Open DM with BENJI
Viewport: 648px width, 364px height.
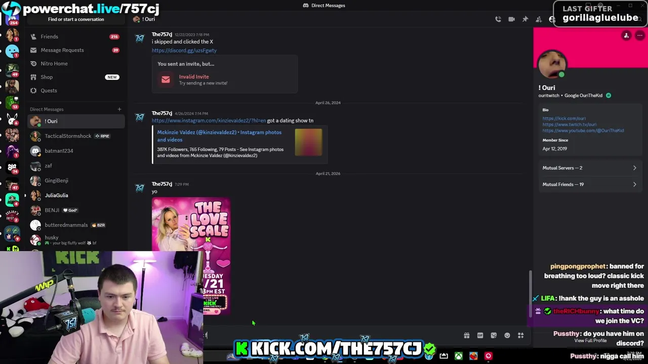pyautogui.click(x=76, y=210)
